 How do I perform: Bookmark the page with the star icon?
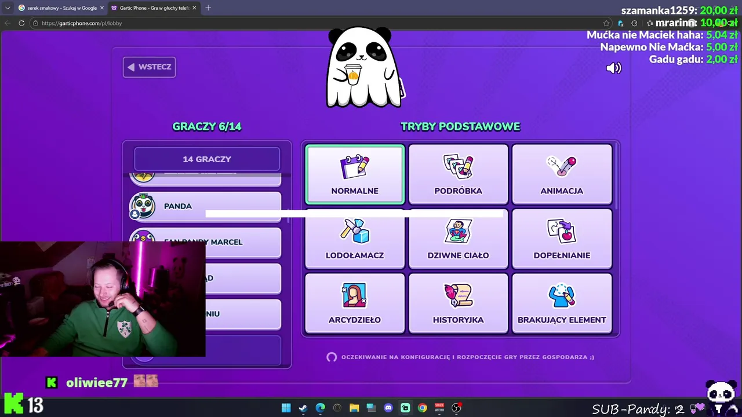click(606, 23)
